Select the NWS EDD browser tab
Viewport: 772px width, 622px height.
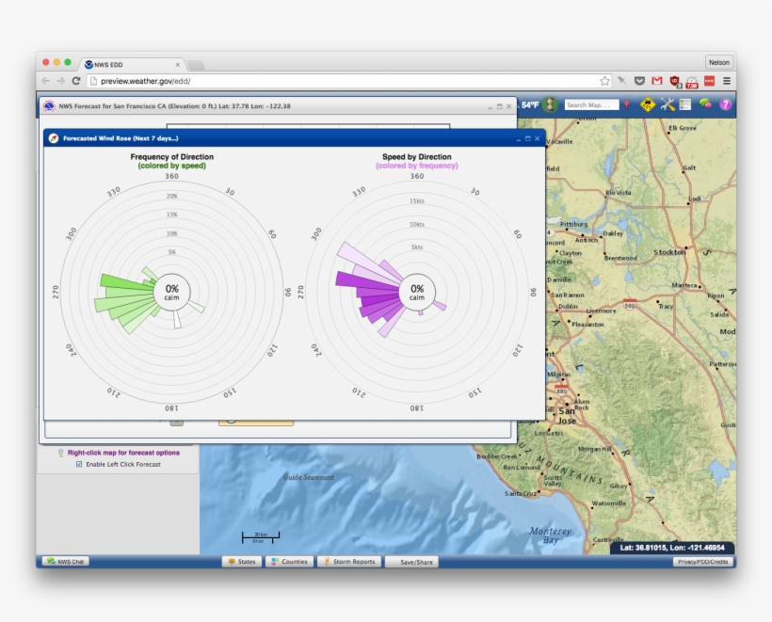pyautogui.click(x=132, y=64)
